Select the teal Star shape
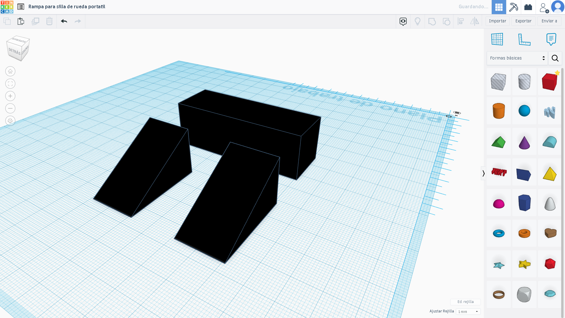Image resolution: width=565 pixels, height=318 pixels. tap(498, 265)
